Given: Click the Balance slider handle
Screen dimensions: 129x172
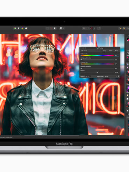Looking at the screenshot, I should [x=97, y=72].
